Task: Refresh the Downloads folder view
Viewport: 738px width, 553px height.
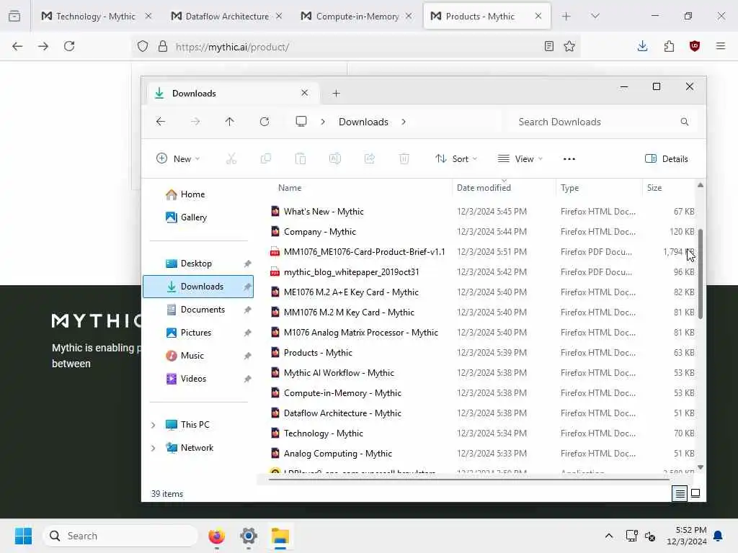Action: click(264, 122)
